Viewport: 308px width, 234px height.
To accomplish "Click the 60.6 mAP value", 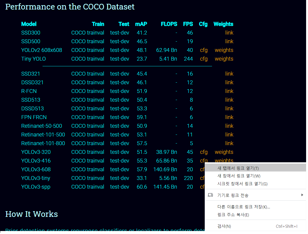I will [x=142, y=187].
